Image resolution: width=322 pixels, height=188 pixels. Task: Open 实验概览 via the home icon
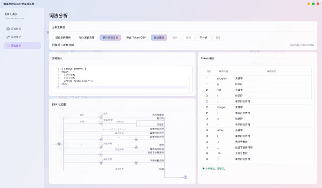[8, 29]
